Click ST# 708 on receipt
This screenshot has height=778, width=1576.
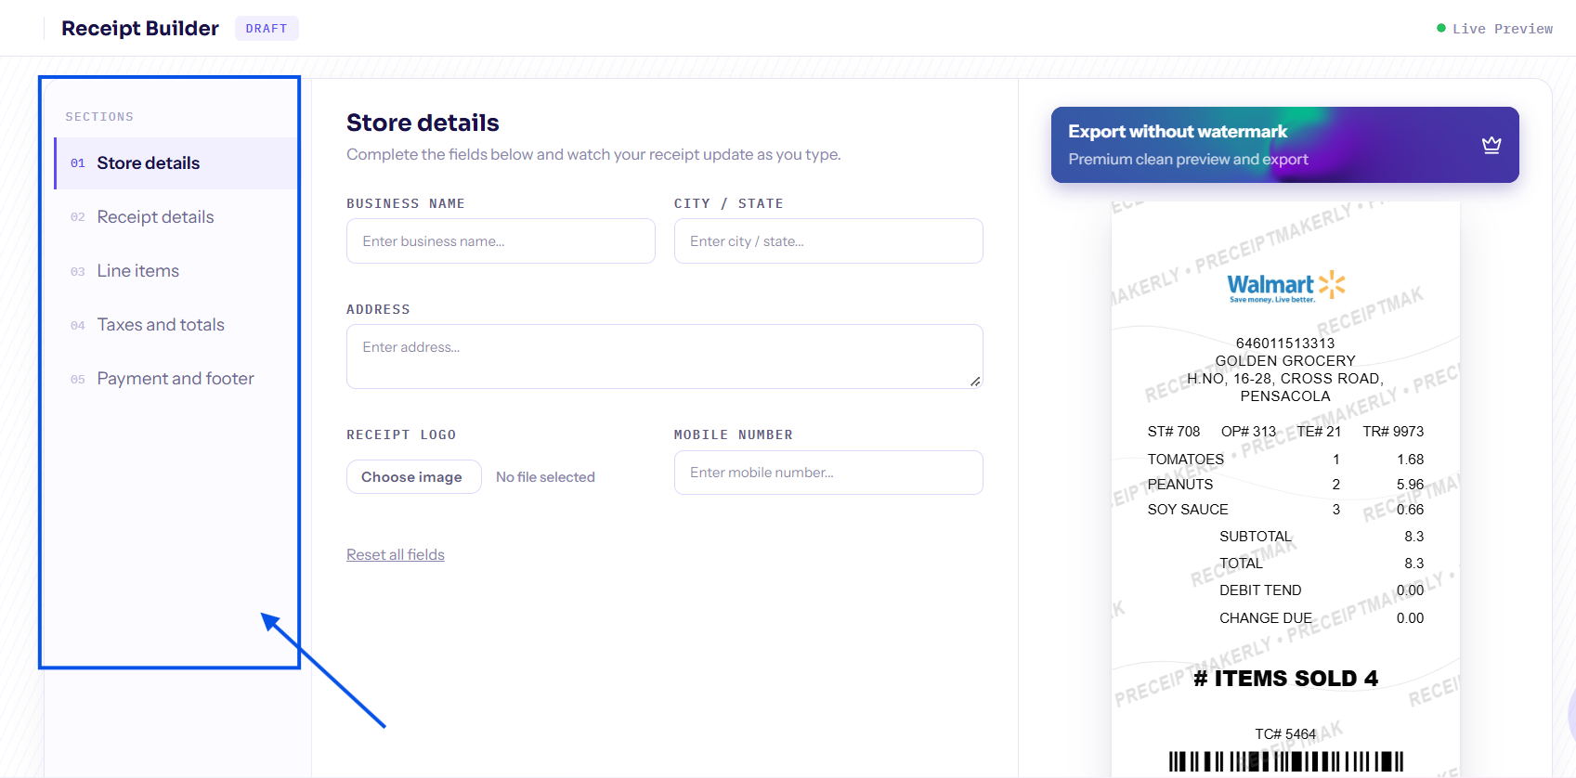click(1174, 432)
